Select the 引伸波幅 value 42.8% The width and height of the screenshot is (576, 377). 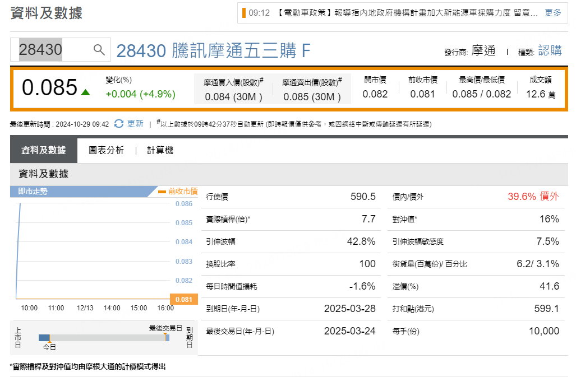[361, 241]
